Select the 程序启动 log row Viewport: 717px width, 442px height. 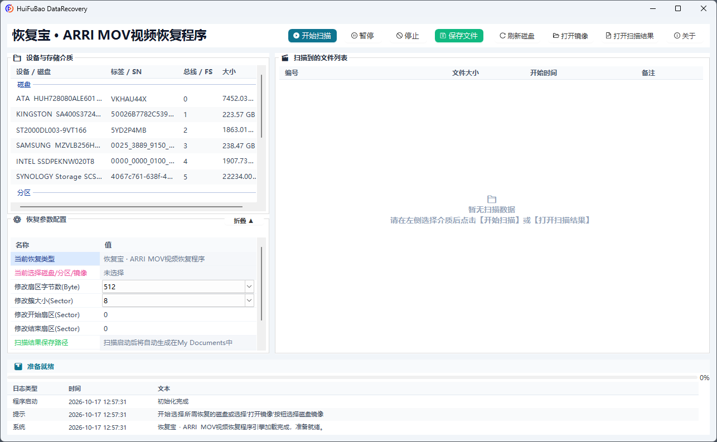tap(353, 401)
